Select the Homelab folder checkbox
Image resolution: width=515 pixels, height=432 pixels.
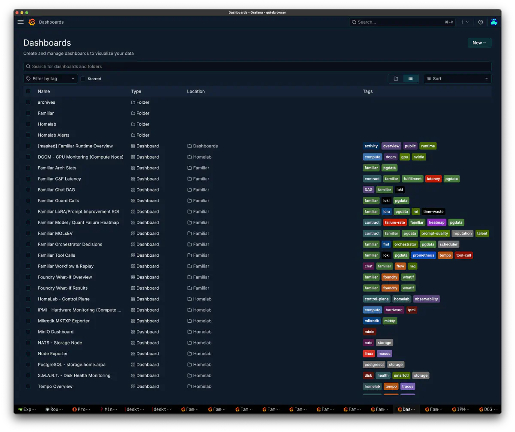pyautogui.click(x=28, y=124)
